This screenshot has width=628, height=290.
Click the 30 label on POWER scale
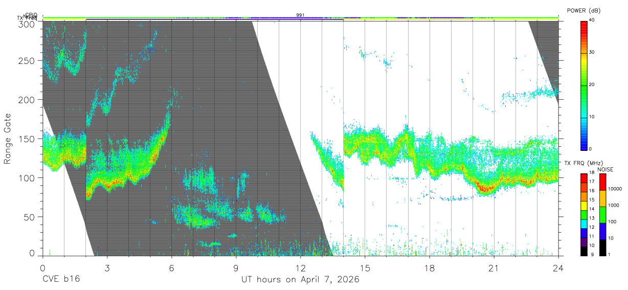(592, 52)
